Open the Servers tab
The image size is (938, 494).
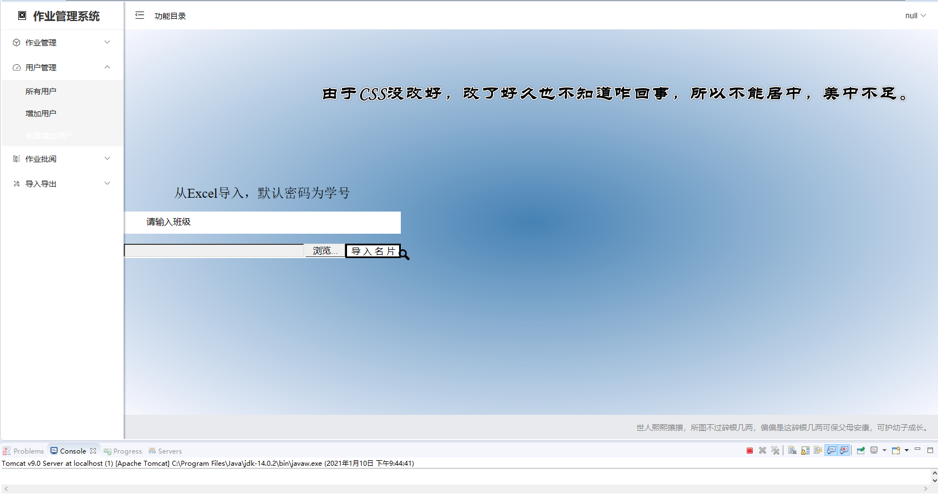(x=165, y=451)
